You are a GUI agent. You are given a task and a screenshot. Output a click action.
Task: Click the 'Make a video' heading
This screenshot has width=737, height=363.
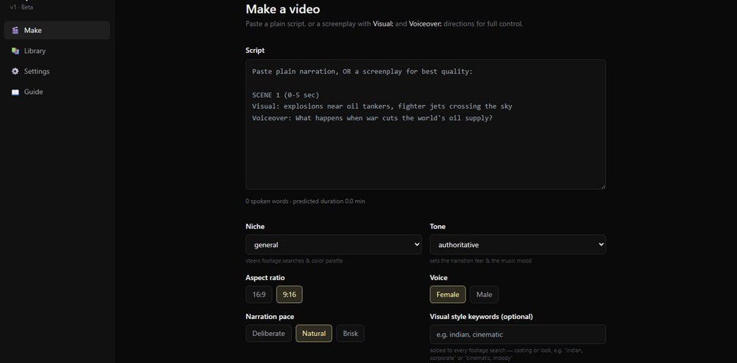pos(283,9)
